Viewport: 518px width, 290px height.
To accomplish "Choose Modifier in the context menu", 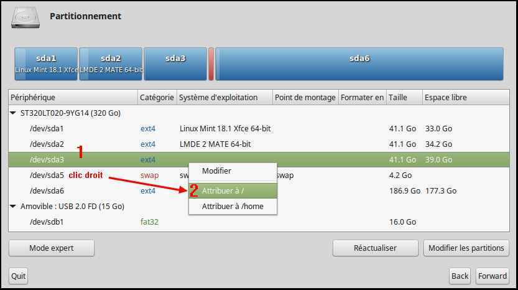I will 216,171.
